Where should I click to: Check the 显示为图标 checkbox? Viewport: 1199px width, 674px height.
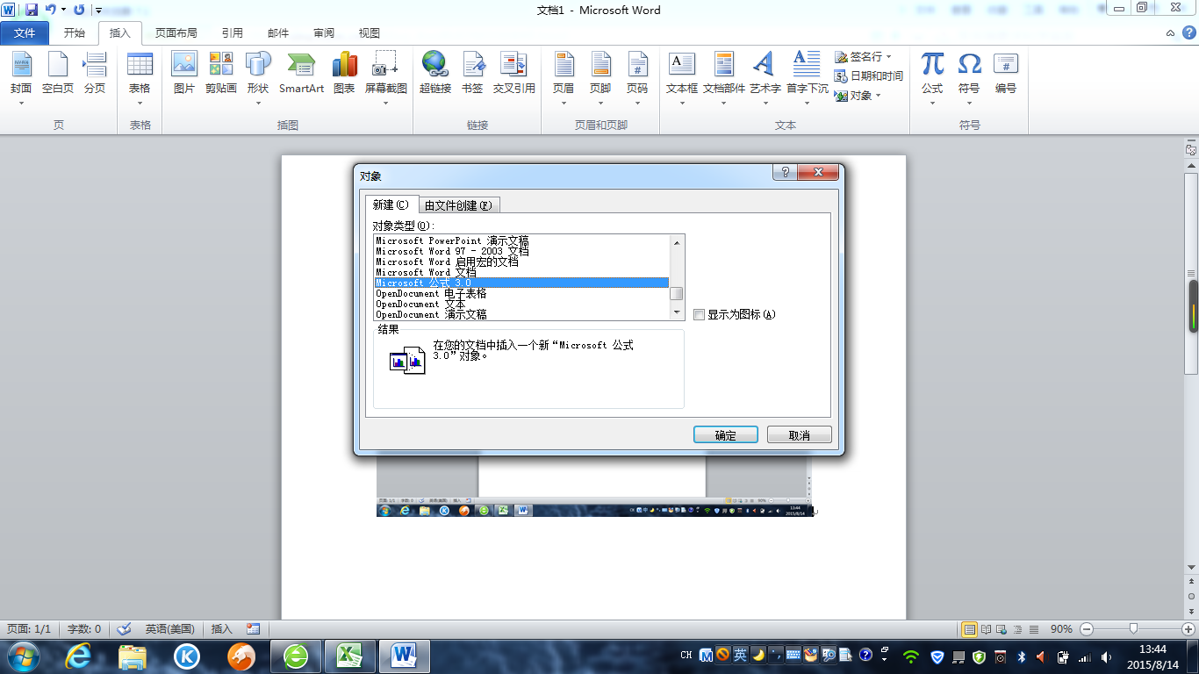tap(699, 314)
